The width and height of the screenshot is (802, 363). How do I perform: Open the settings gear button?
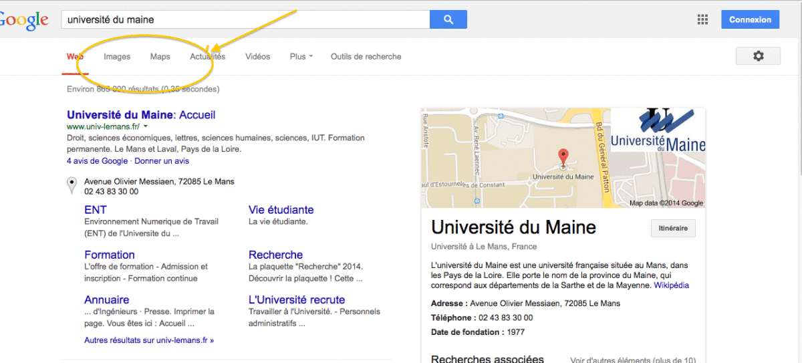coord(758,56)
